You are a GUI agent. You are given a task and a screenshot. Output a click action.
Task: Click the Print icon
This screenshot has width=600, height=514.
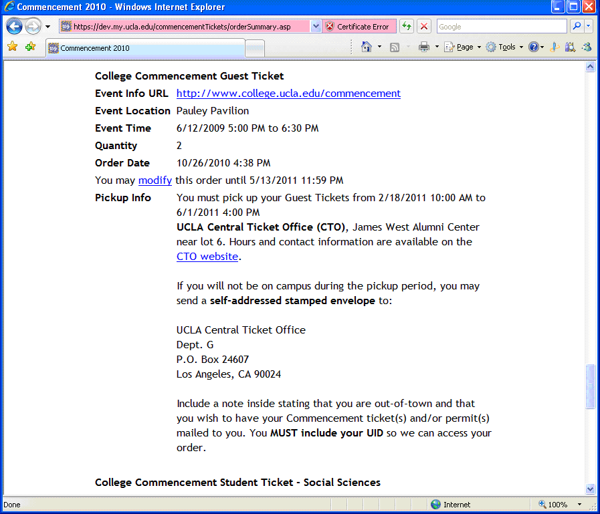[x=423, y=47]
